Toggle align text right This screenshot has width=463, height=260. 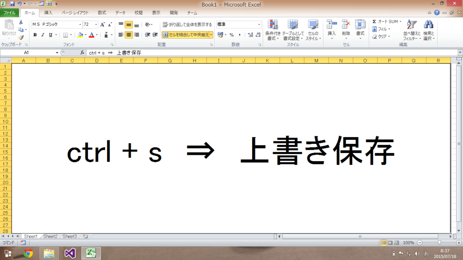click(137, 35)
